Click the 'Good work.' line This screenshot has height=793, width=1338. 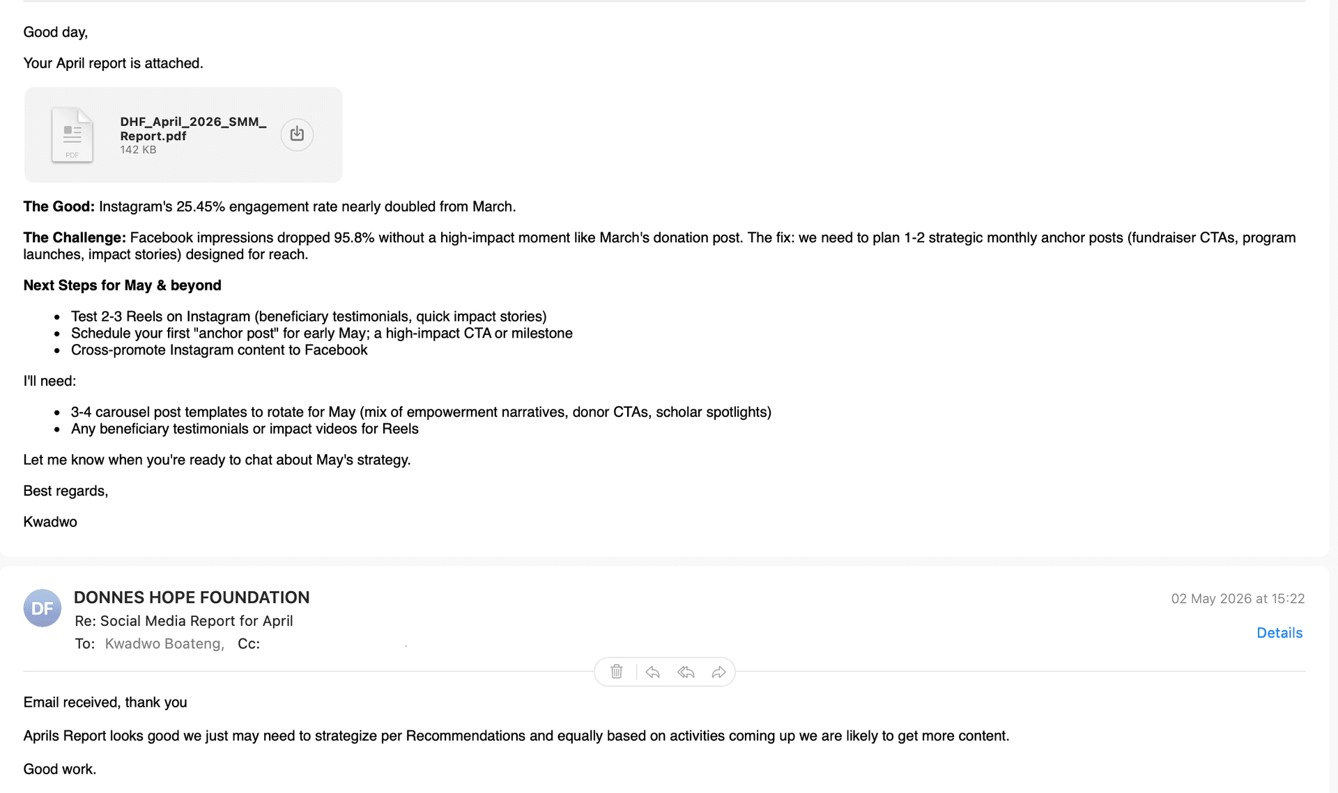[x=60, y=769]
